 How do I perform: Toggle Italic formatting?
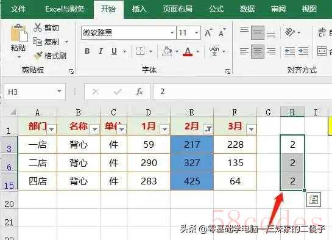(101, 51)
